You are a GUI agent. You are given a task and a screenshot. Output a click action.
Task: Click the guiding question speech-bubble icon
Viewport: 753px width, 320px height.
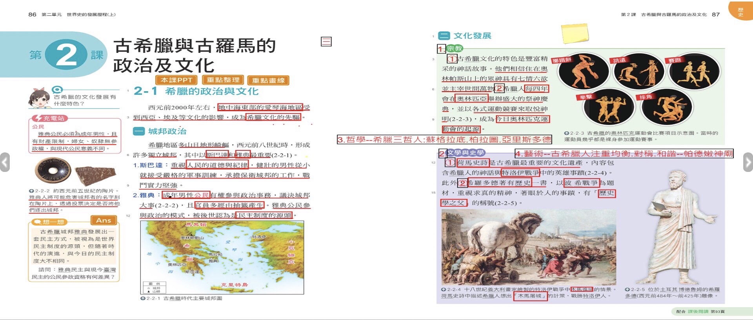point(57,90)
